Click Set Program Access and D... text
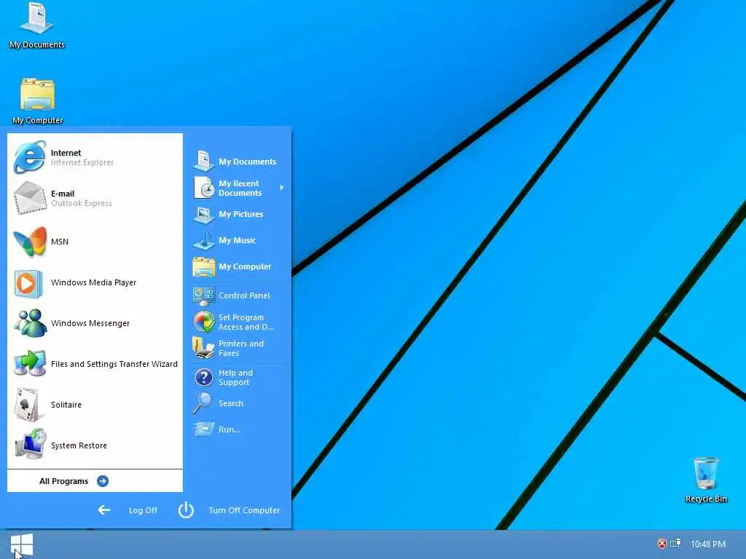746x559 pixels. [x=246, y=322]
